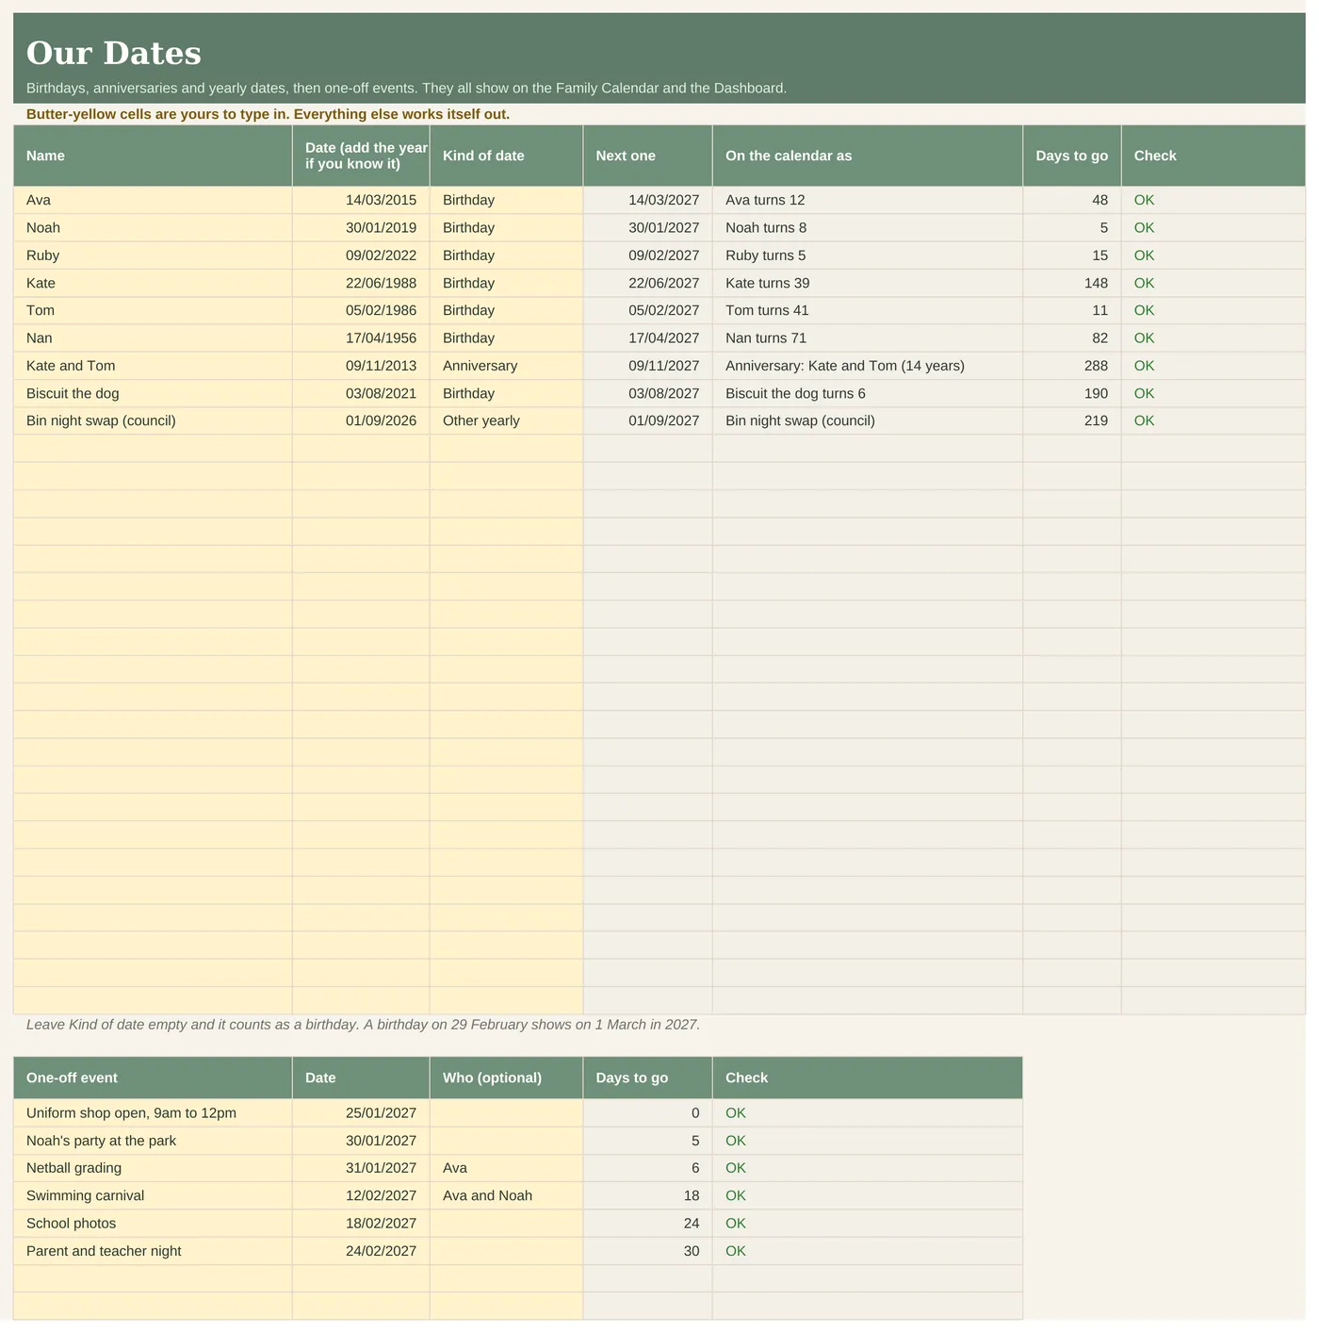1319x1333 pixels.
Task: Select the 'Tom turns 41' calendar cell
Action: [x=868, y=312]
